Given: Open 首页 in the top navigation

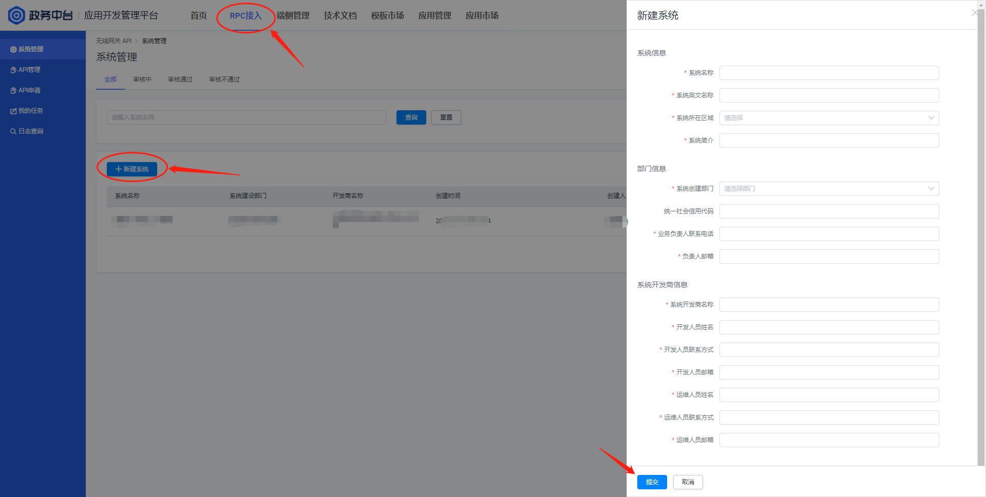Looking at the screenshot, I should (198, 15).
